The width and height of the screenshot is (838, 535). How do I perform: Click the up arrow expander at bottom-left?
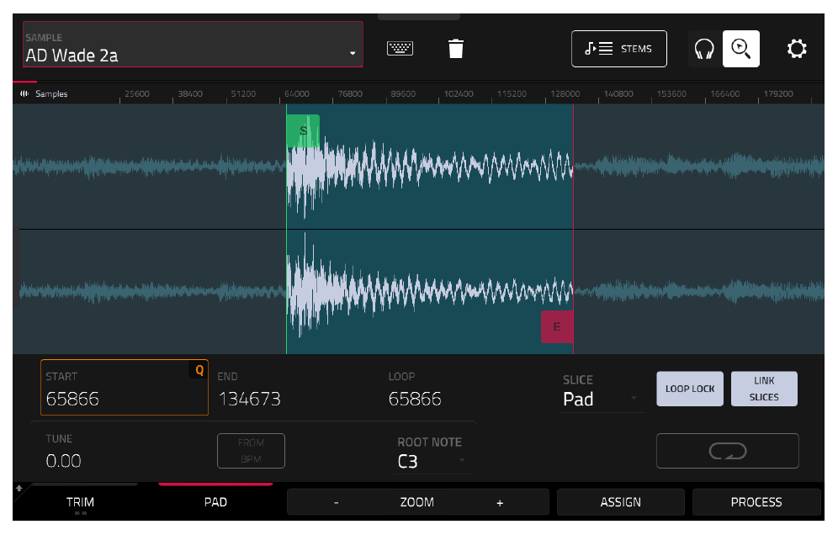click(x=19, y=488)
